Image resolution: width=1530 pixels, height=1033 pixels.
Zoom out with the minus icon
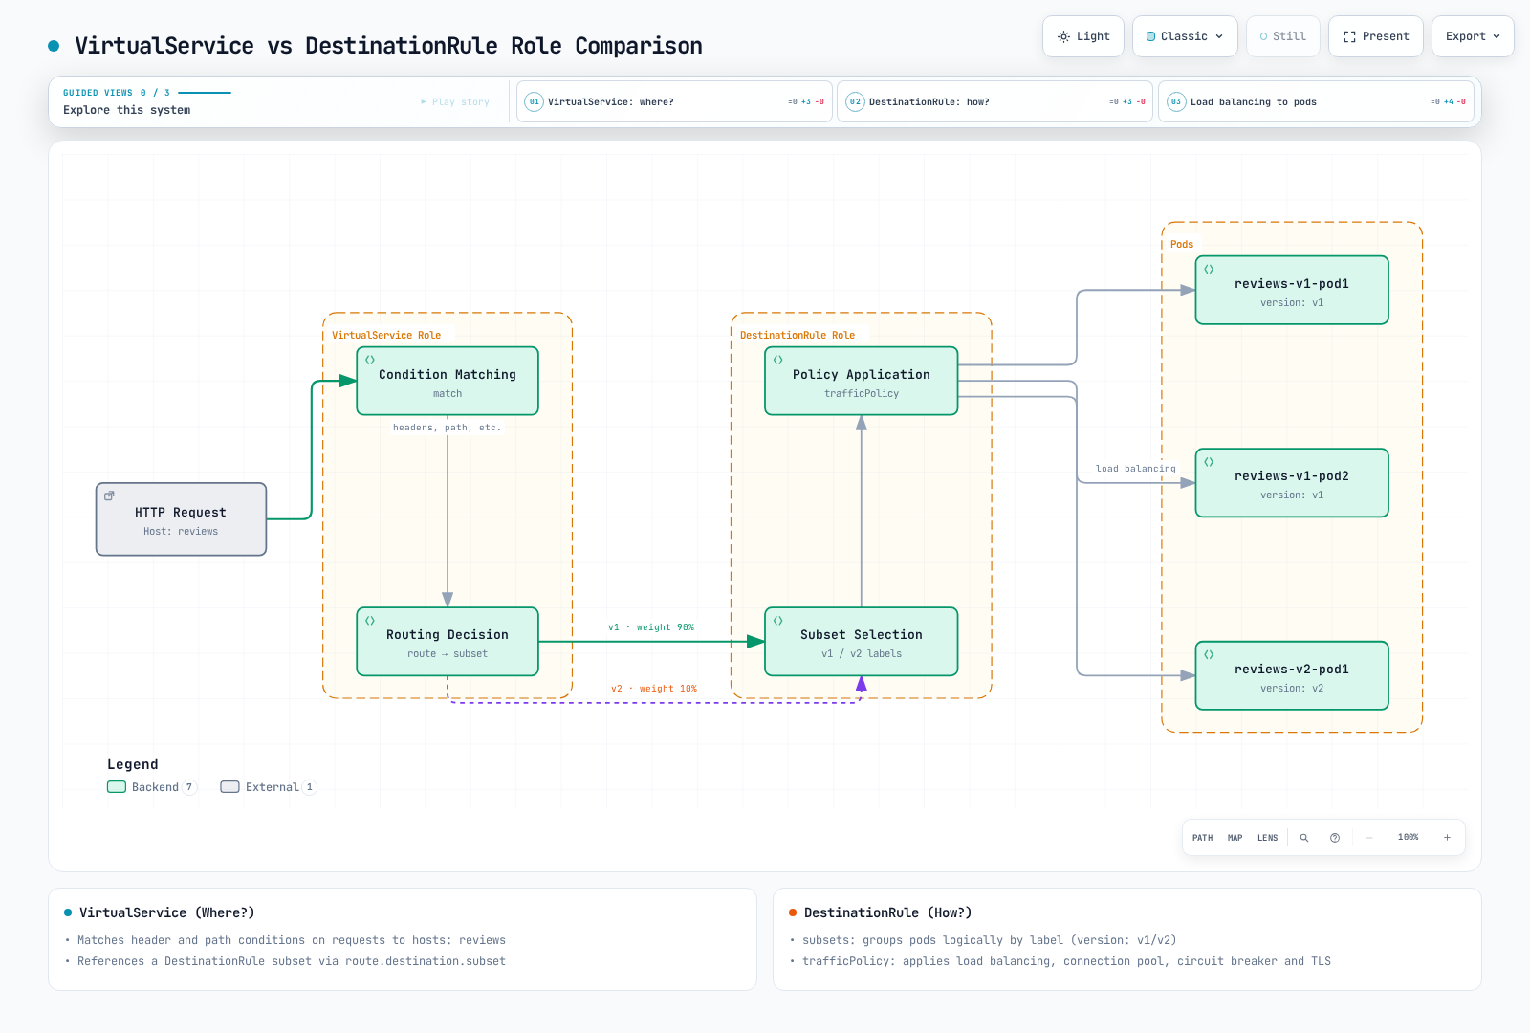[x=1369, y=838]
